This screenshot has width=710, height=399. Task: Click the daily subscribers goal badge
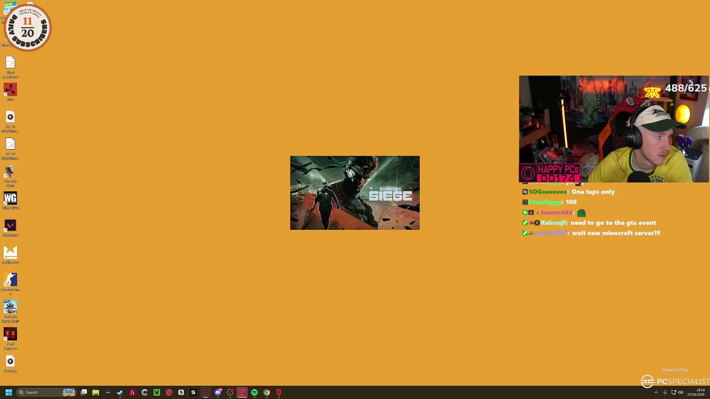(x=28, y=27)
